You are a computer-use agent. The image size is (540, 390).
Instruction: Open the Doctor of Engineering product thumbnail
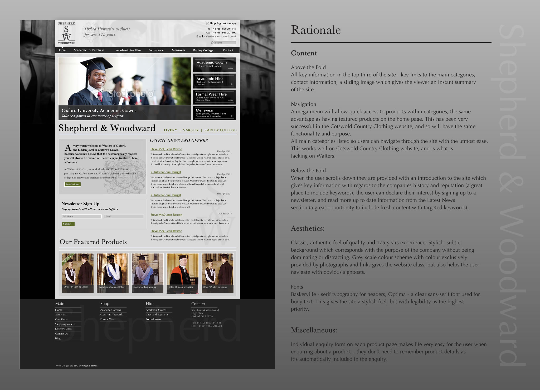tap(147, 270)
